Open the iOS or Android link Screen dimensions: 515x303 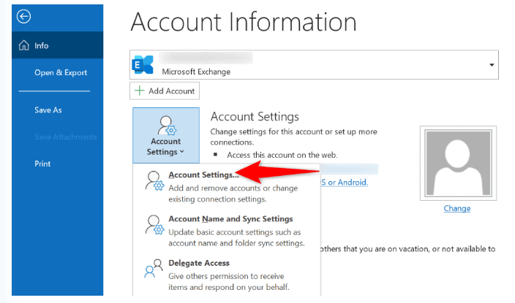[x=344, y=183]
